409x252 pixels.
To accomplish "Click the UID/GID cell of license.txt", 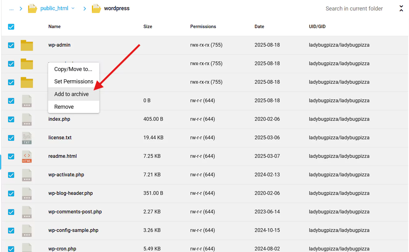I will (x=339, y=138).
